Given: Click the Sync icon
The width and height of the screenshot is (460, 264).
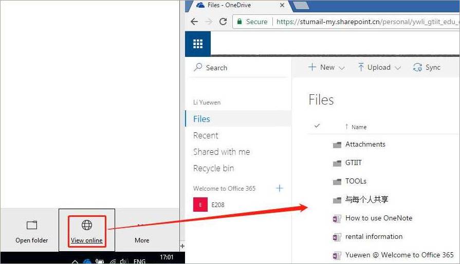Looking at the screenshot, I should pyautogui.click(x=417, y=67).
